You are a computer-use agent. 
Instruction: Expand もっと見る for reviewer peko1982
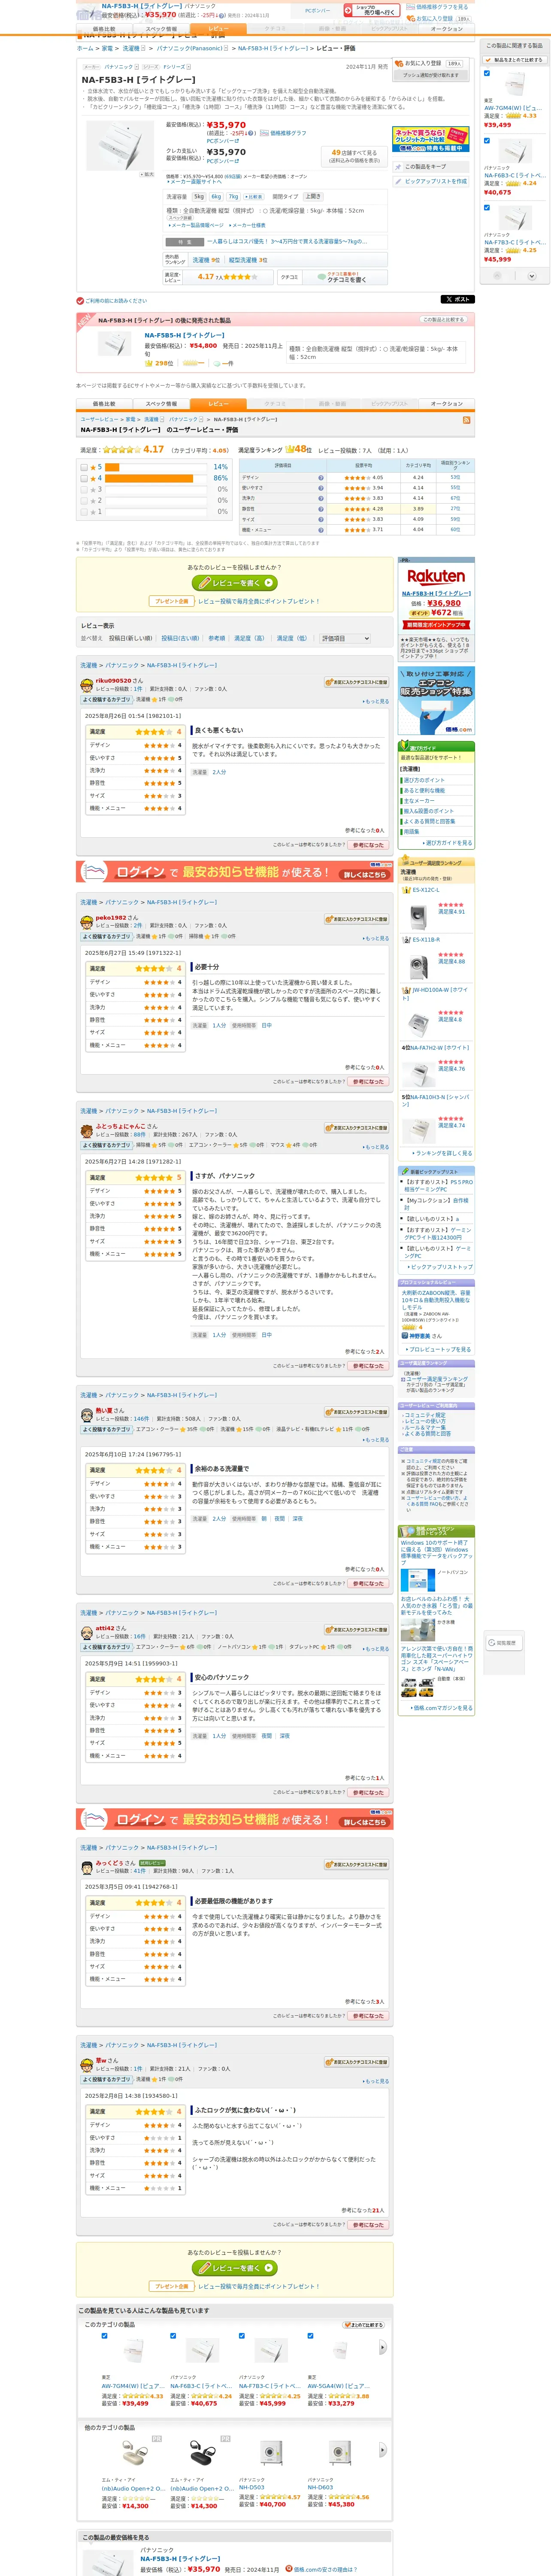coord(376,938)
